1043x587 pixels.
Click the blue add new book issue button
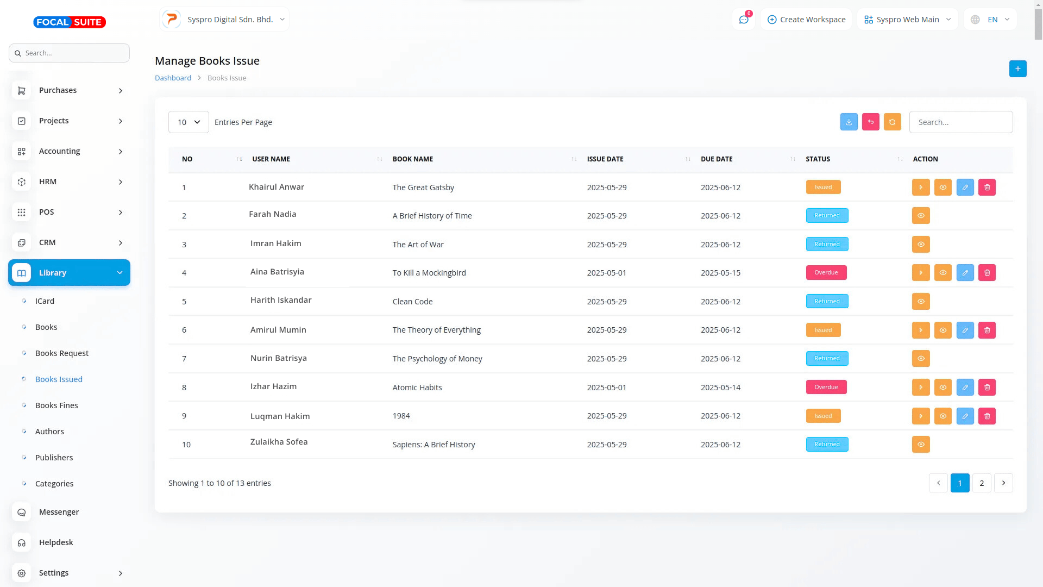[1017, 69]
